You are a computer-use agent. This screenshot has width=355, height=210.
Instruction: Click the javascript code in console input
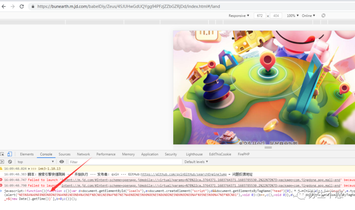coord(179,195)
